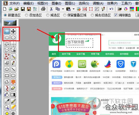Viewport: 139px width, 115px height.
Task: Expand the Paste dropdown arrow
Action: pos(73,9)
